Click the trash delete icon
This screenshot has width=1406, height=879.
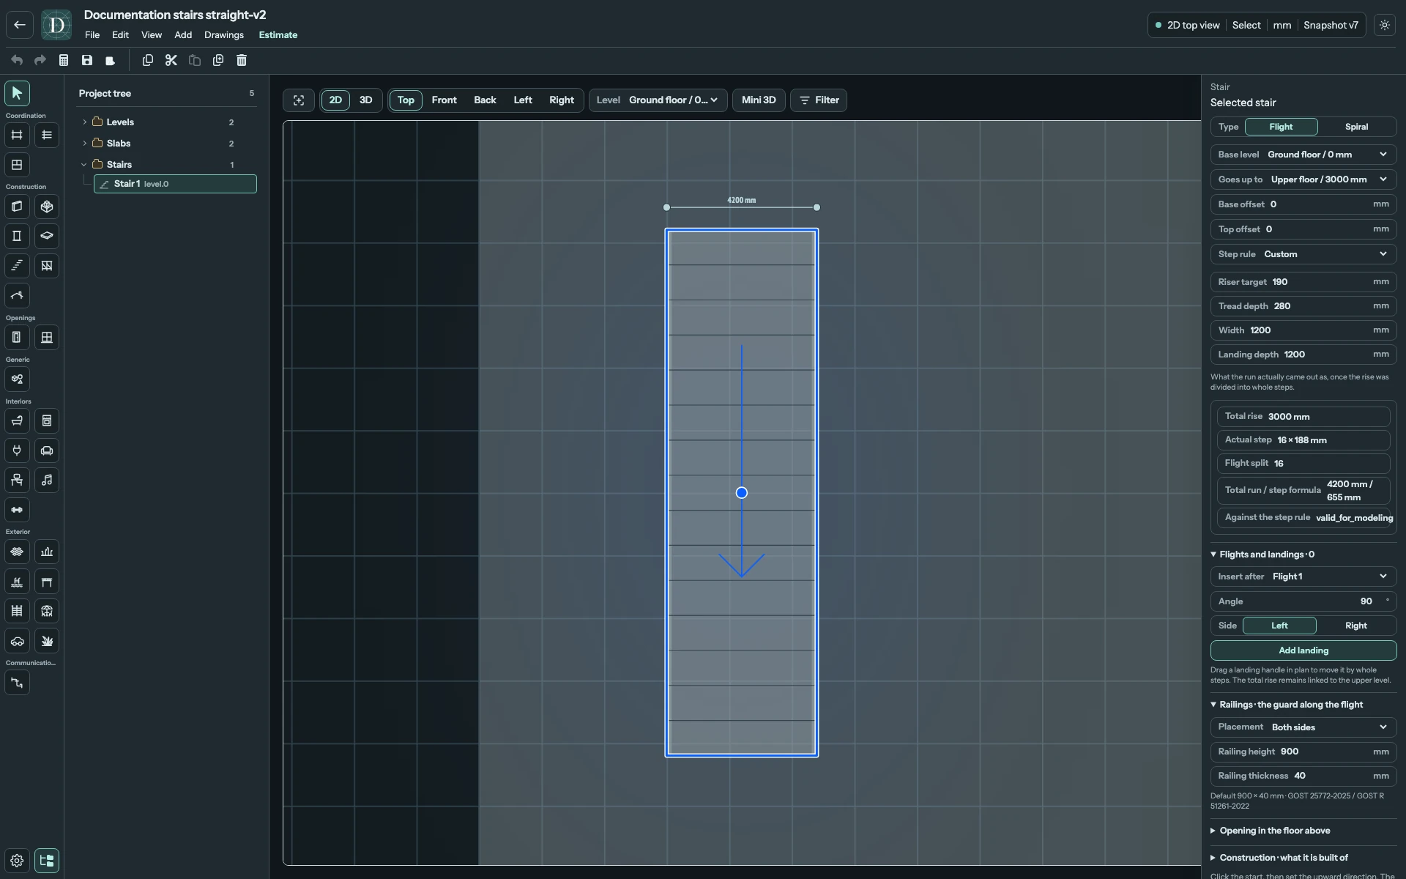(242, 60)
